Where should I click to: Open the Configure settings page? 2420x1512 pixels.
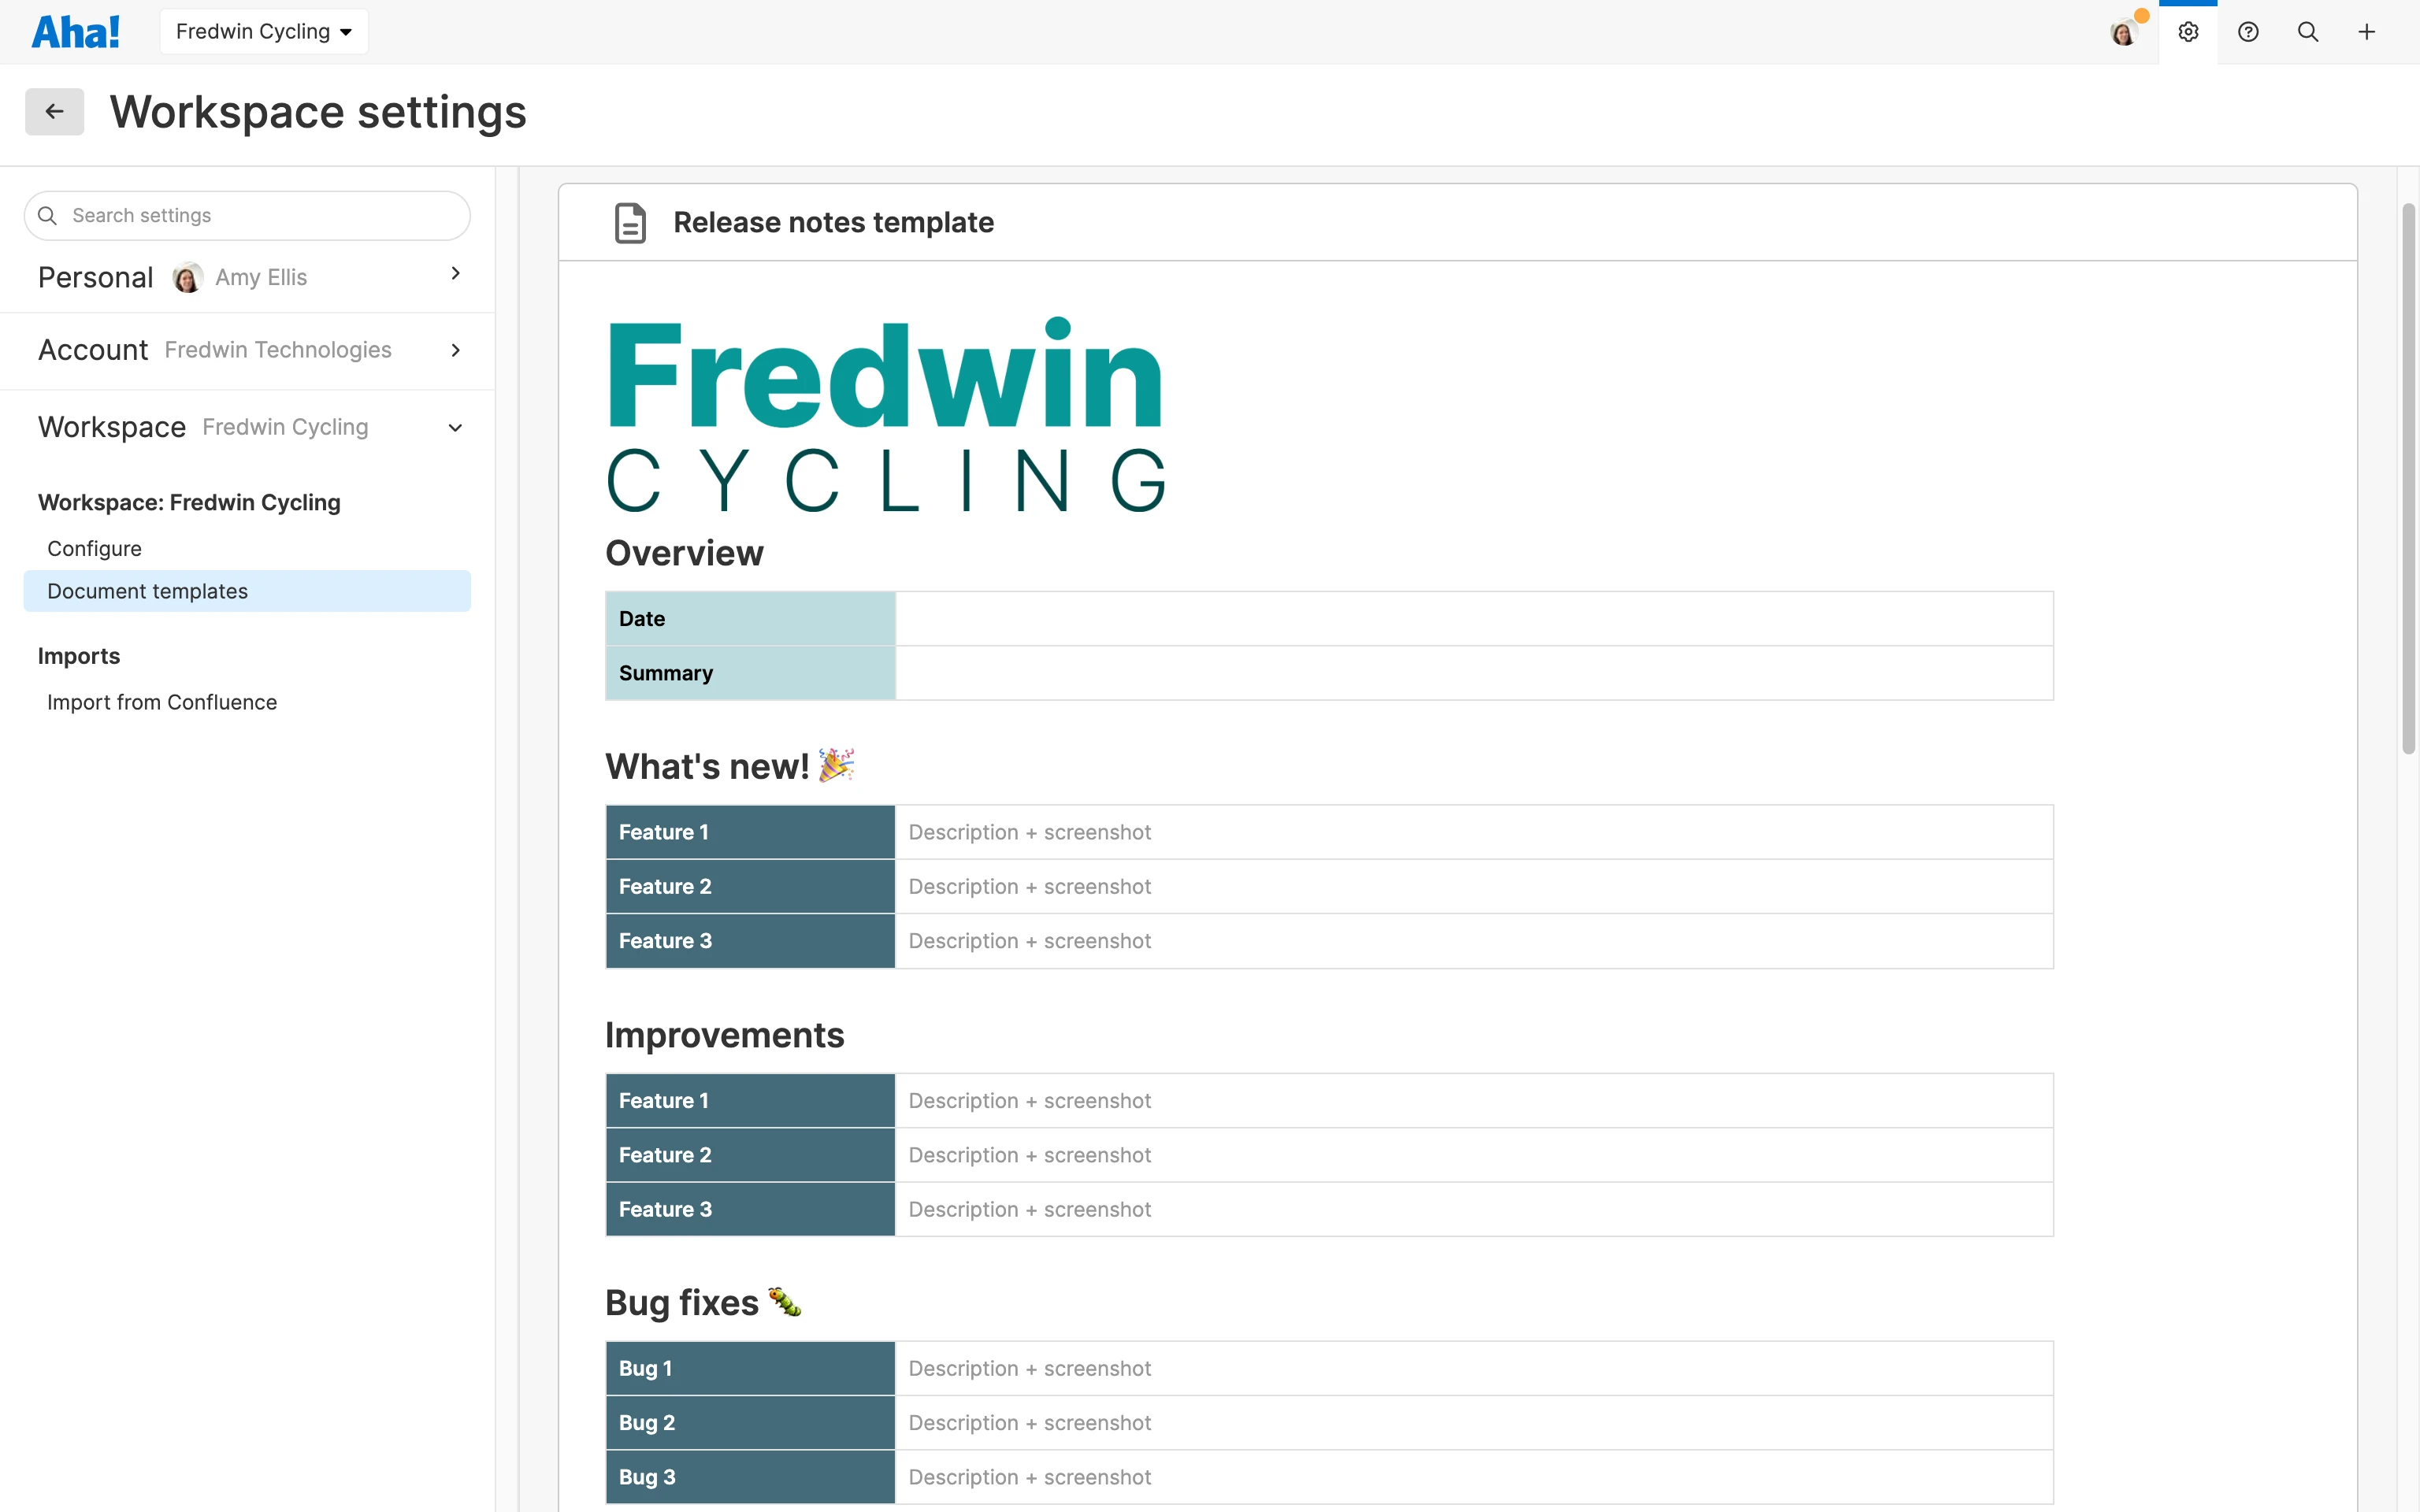tap(94, 548)
